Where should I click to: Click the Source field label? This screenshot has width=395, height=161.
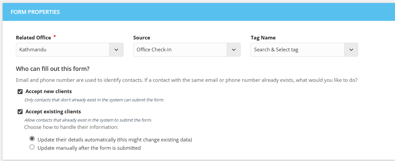pyautogui.click(x=142, y=38)
